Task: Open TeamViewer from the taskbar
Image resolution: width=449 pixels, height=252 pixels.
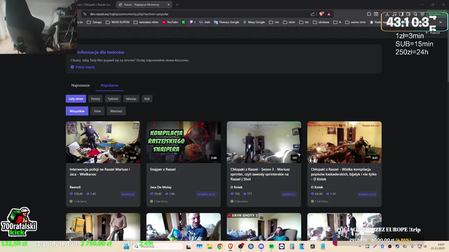Action: pos(282,246)
